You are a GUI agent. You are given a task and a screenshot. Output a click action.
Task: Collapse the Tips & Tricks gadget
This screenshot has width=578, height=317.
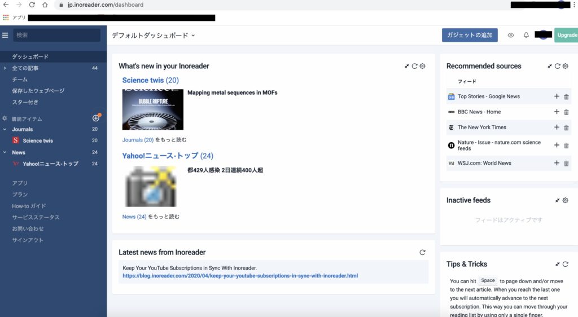coord(557,264)
